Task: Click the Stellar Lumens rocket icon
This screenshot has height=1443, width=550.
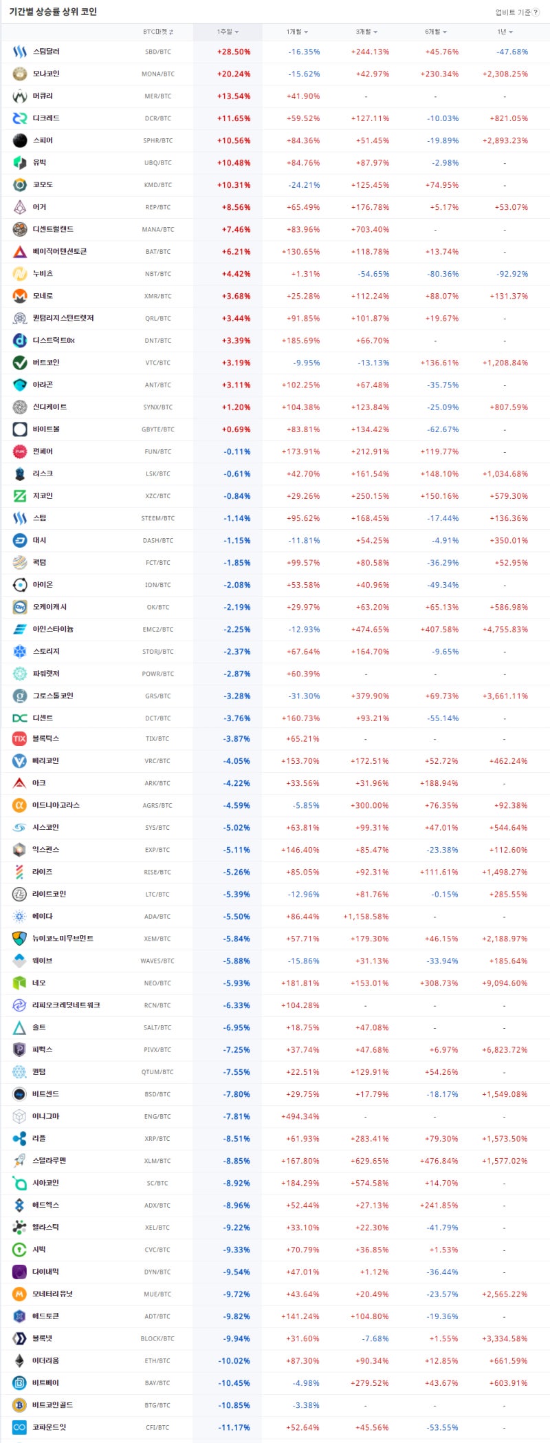Action: click(x=20, y=1160)
